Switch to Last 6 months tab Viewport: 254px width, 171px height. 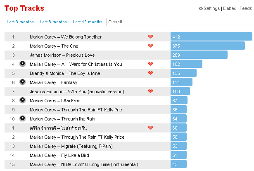(53, 22)
